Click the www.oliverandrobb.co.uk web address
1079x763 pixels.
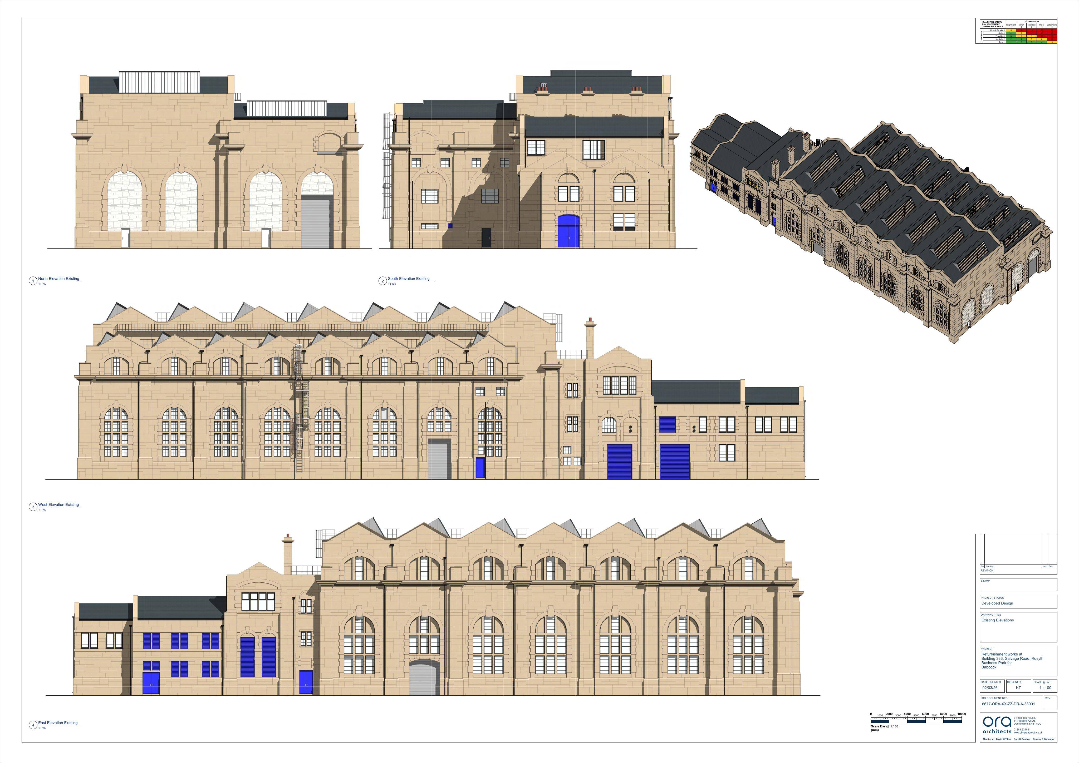coord(1028,732)
